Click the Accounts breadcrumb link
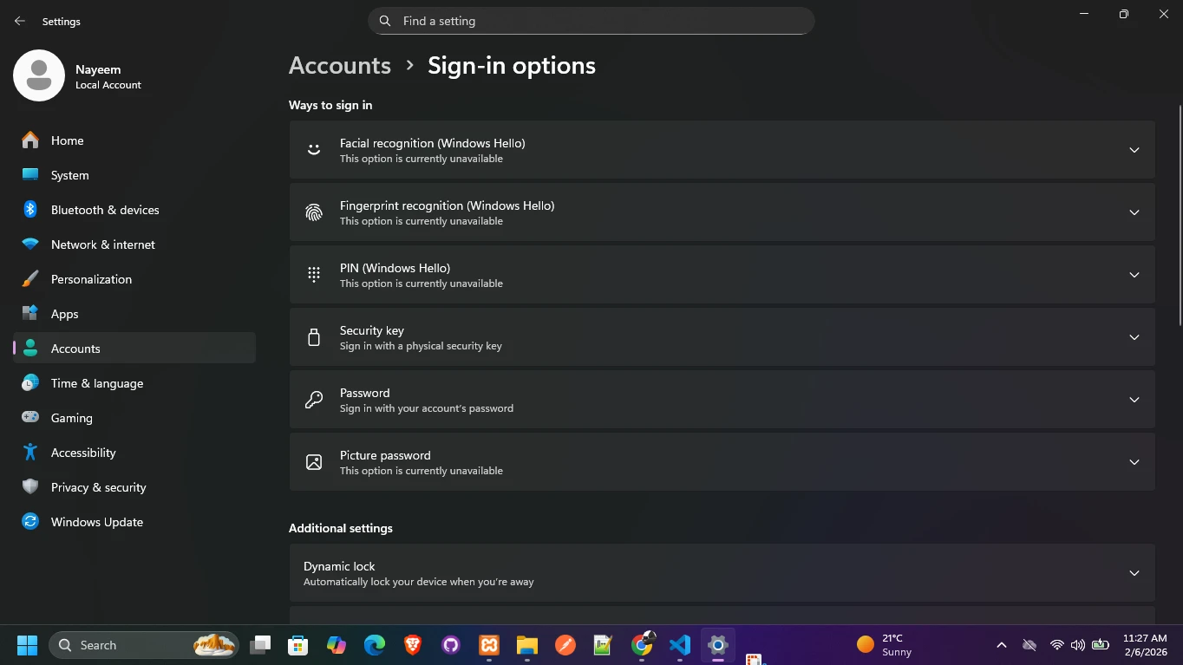This screenshot has width=1183, height=665. tap(339, 66)
